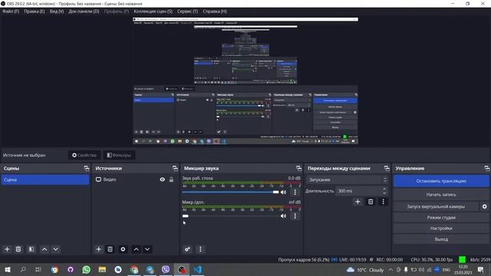491x276 pixels.
Task: Open advanced audio properties gears icon
Action: (187, 249)
